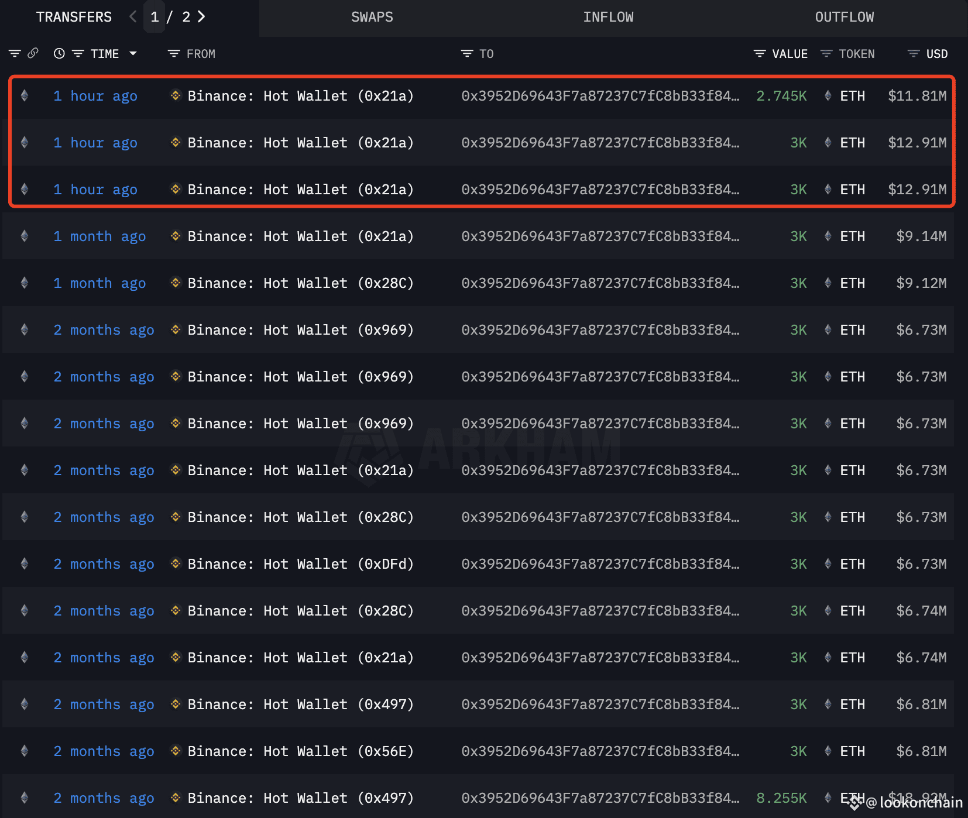
Task: Open Binance Hot Wallet (0x21a) on $11.81M row
Action: tap(301, 96)
